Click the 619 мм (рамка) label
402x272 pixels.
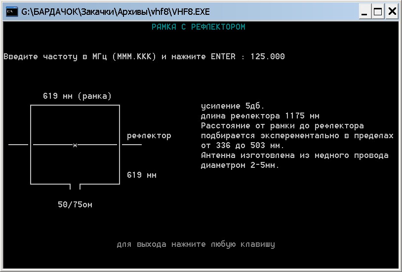pyautogui.click(x=77, y=96)
